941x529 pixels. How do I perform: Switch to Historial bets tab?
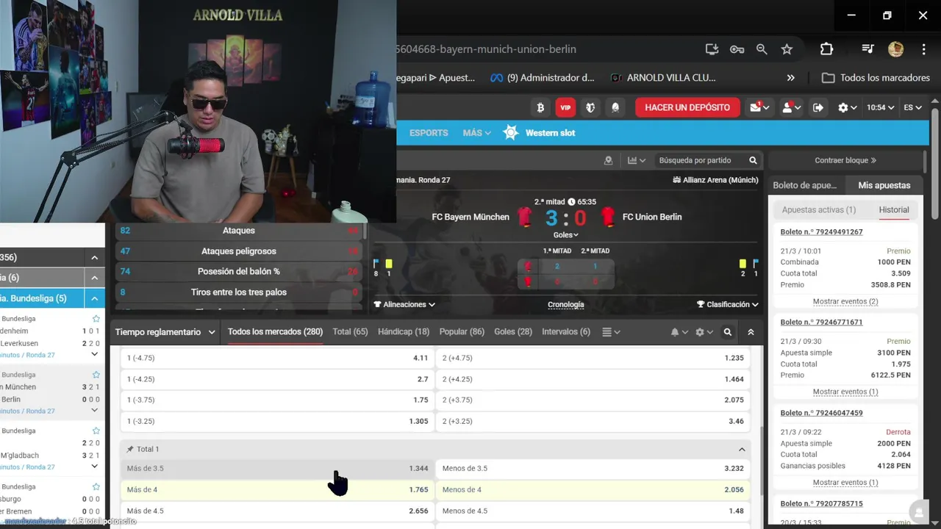[894, 210]
